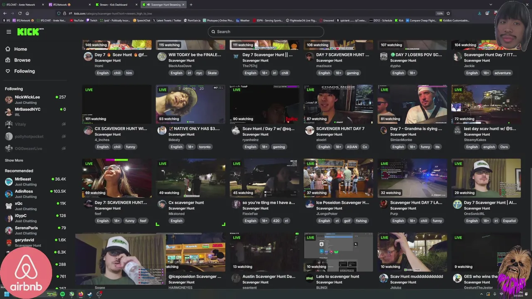Click SerenaParis avatar in Recommended
Viewport: 532px width, 299px height.
coord(9,230)
